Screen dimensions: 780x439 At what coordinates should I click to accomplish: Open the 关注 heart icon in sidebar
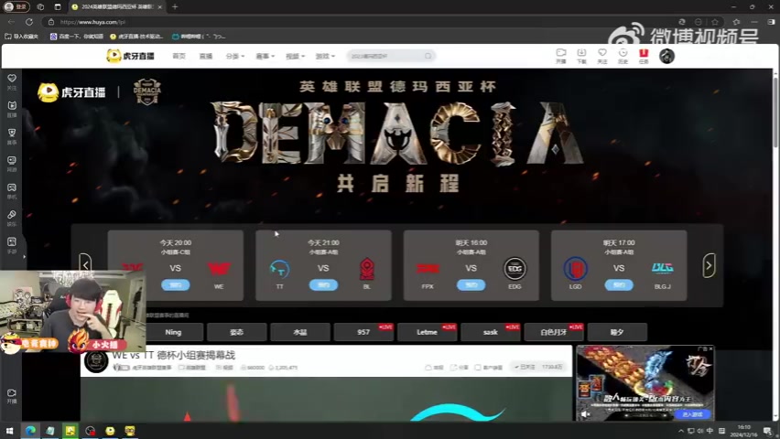pyautogui.click(x=12, y=82)
